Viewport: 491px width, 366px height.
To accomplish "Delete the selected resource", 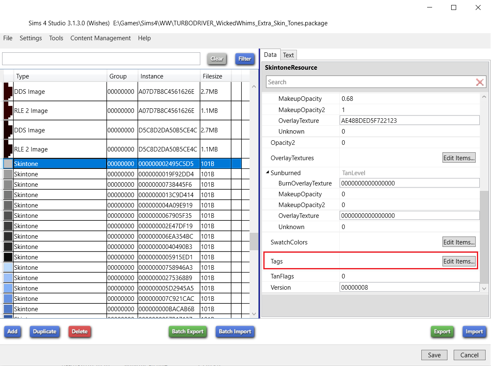I will pos(80,332).
